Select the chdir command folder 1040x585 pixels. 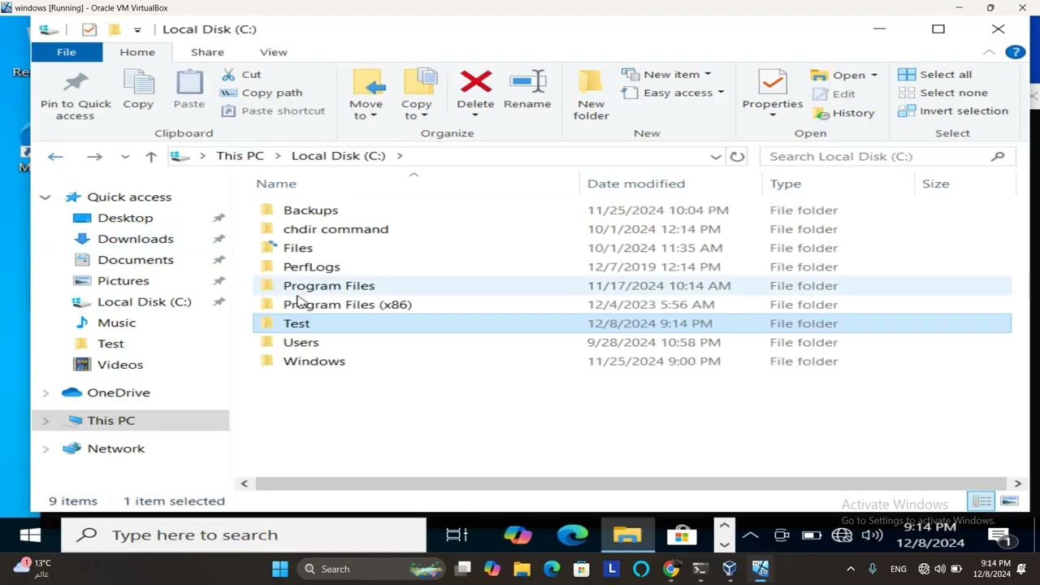[632, 229]
